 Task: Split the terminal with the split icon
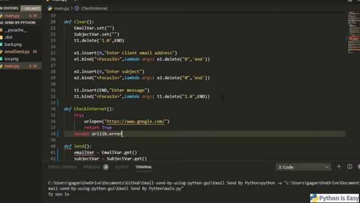coord(349,167)
